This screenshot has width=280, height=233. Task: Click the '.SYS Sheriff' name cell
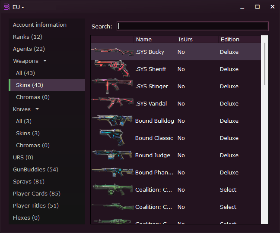click(150, 69)
